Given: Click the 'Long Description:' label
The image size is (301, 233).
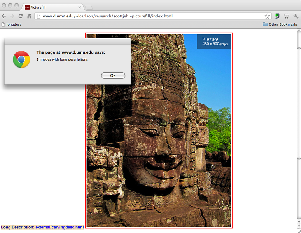Looking at the screenshot, I should coord(17,227).
